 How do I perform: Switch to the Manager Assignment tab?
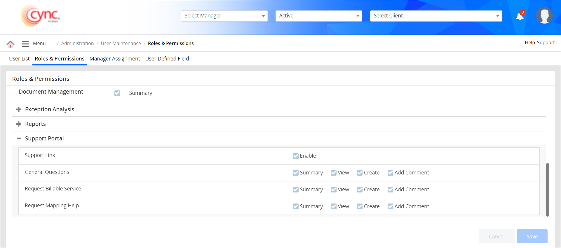(115, 59)
